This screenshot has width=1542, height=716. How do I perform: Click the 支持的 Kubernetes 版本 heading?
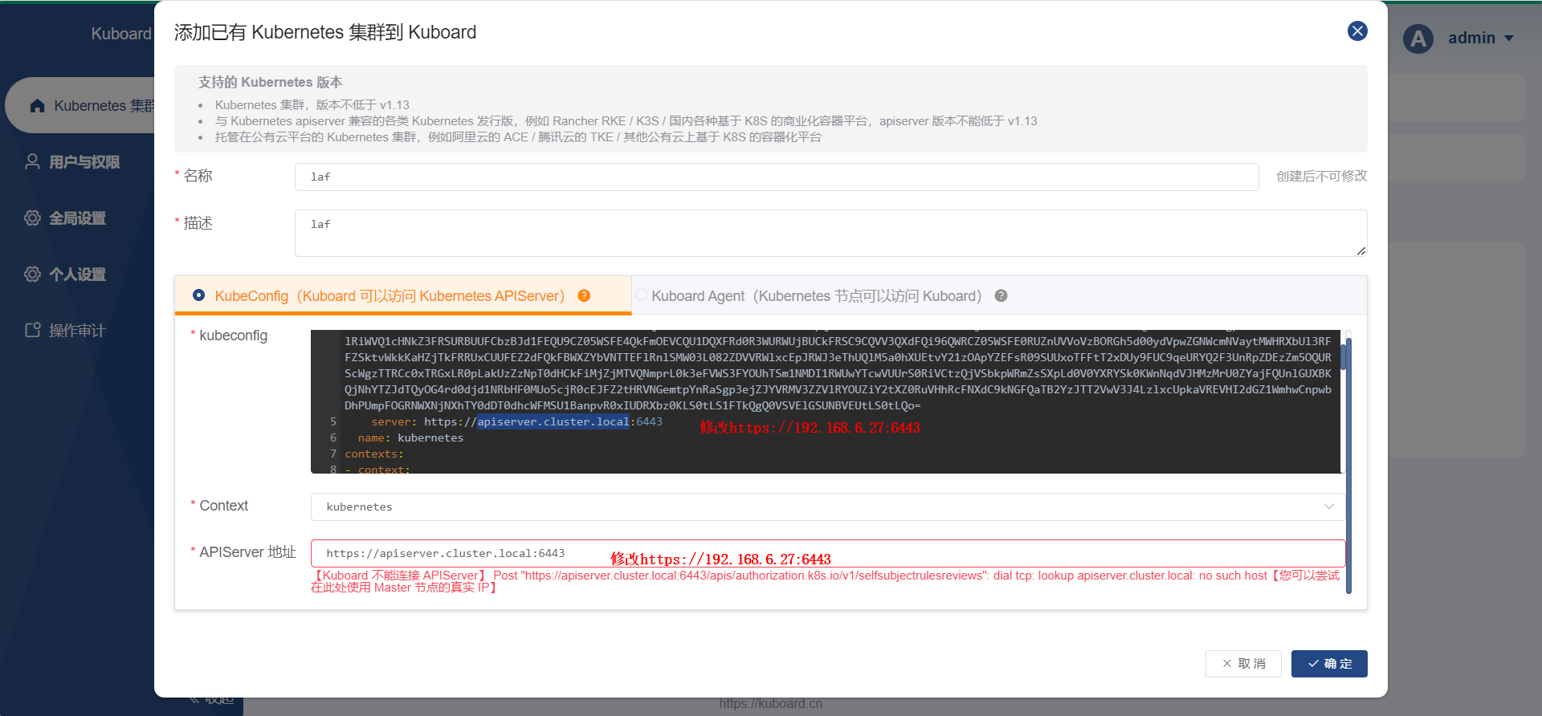coord(270,82)
